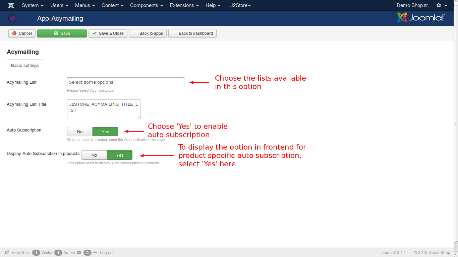Click the Admin count badge

tap(58, 253)
